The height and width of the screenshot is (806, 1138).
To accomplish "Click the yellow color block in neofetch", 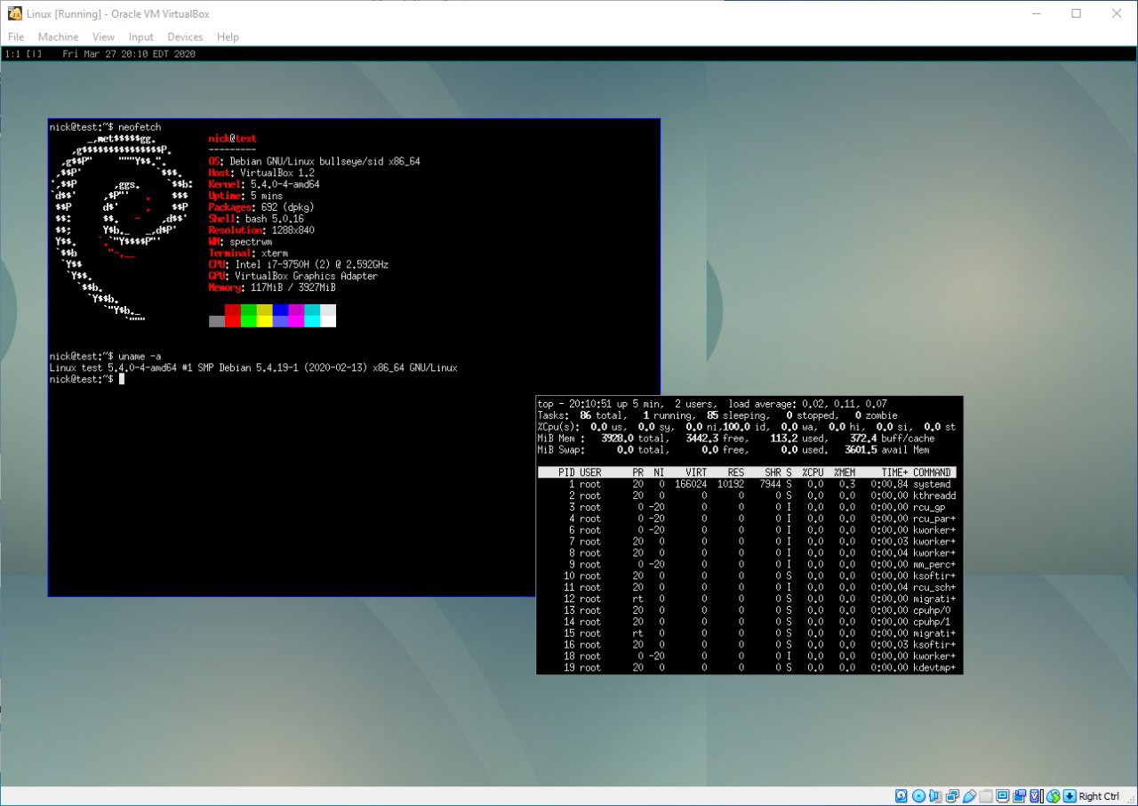I will [265, 315].
